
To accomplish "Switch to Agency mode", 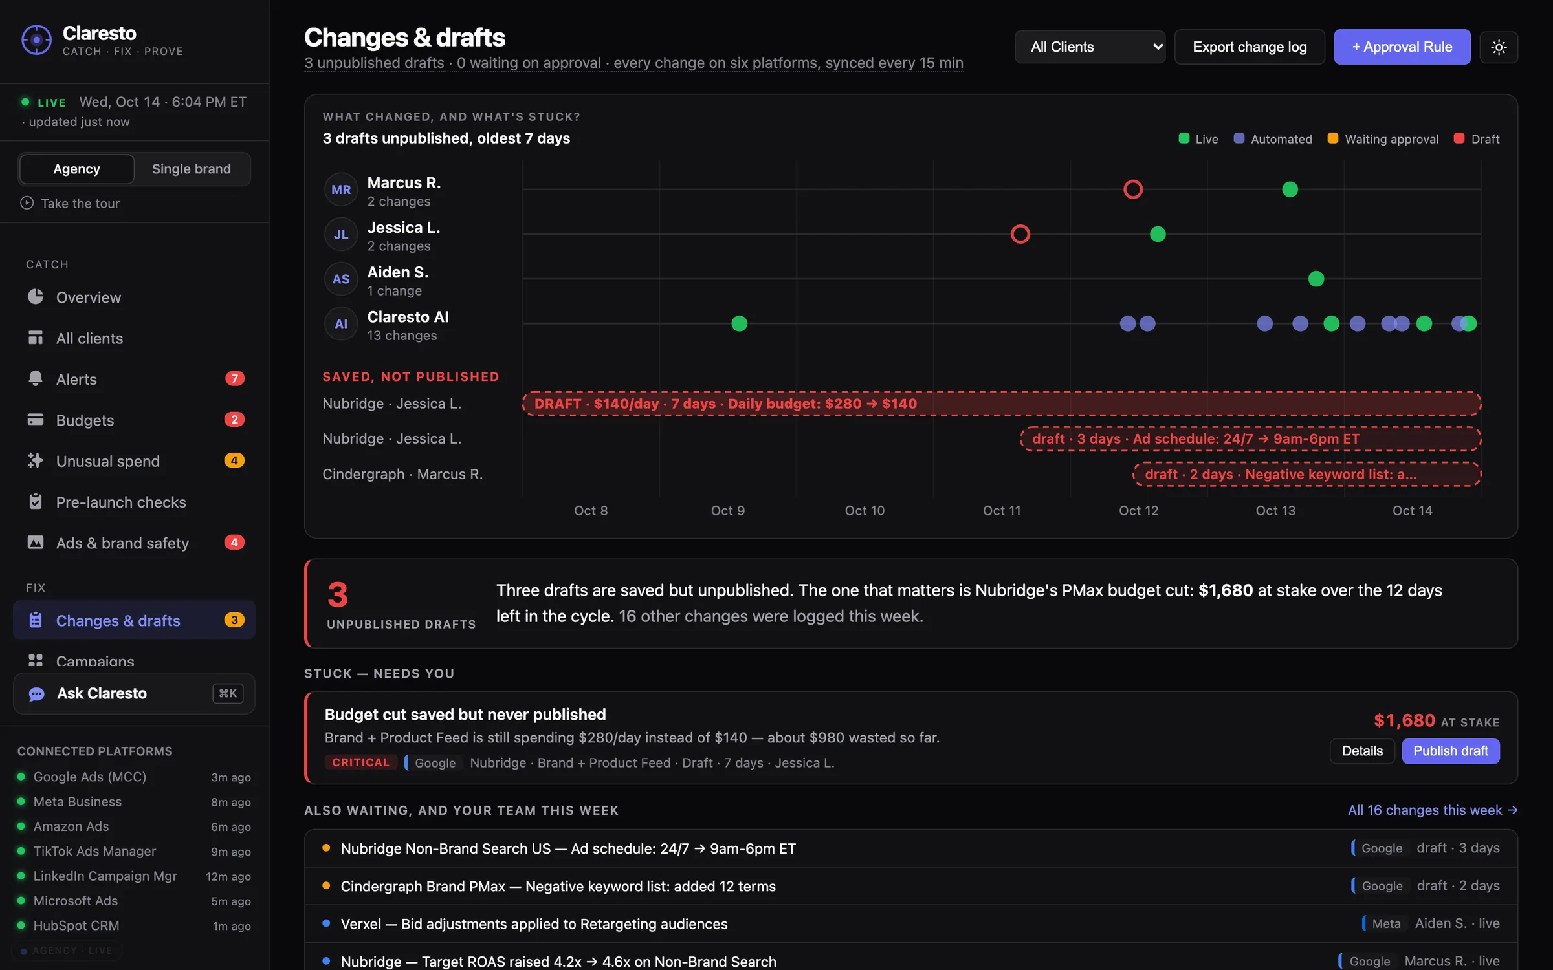I will coord(76,169).
